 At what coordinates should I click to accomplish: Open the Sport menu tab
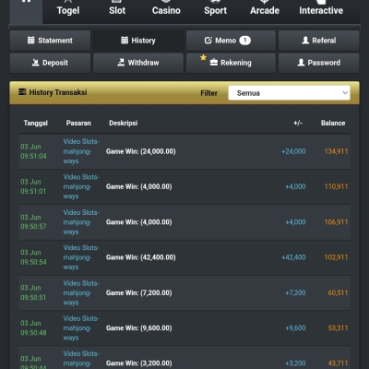pos(215,9)
